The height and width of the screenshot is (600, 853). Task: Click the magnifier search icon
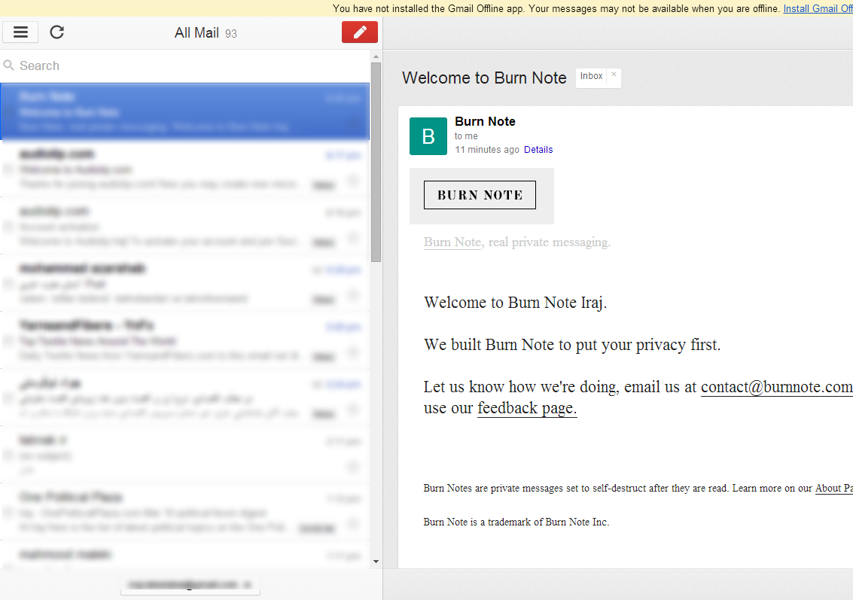click(x=9, y=65)
